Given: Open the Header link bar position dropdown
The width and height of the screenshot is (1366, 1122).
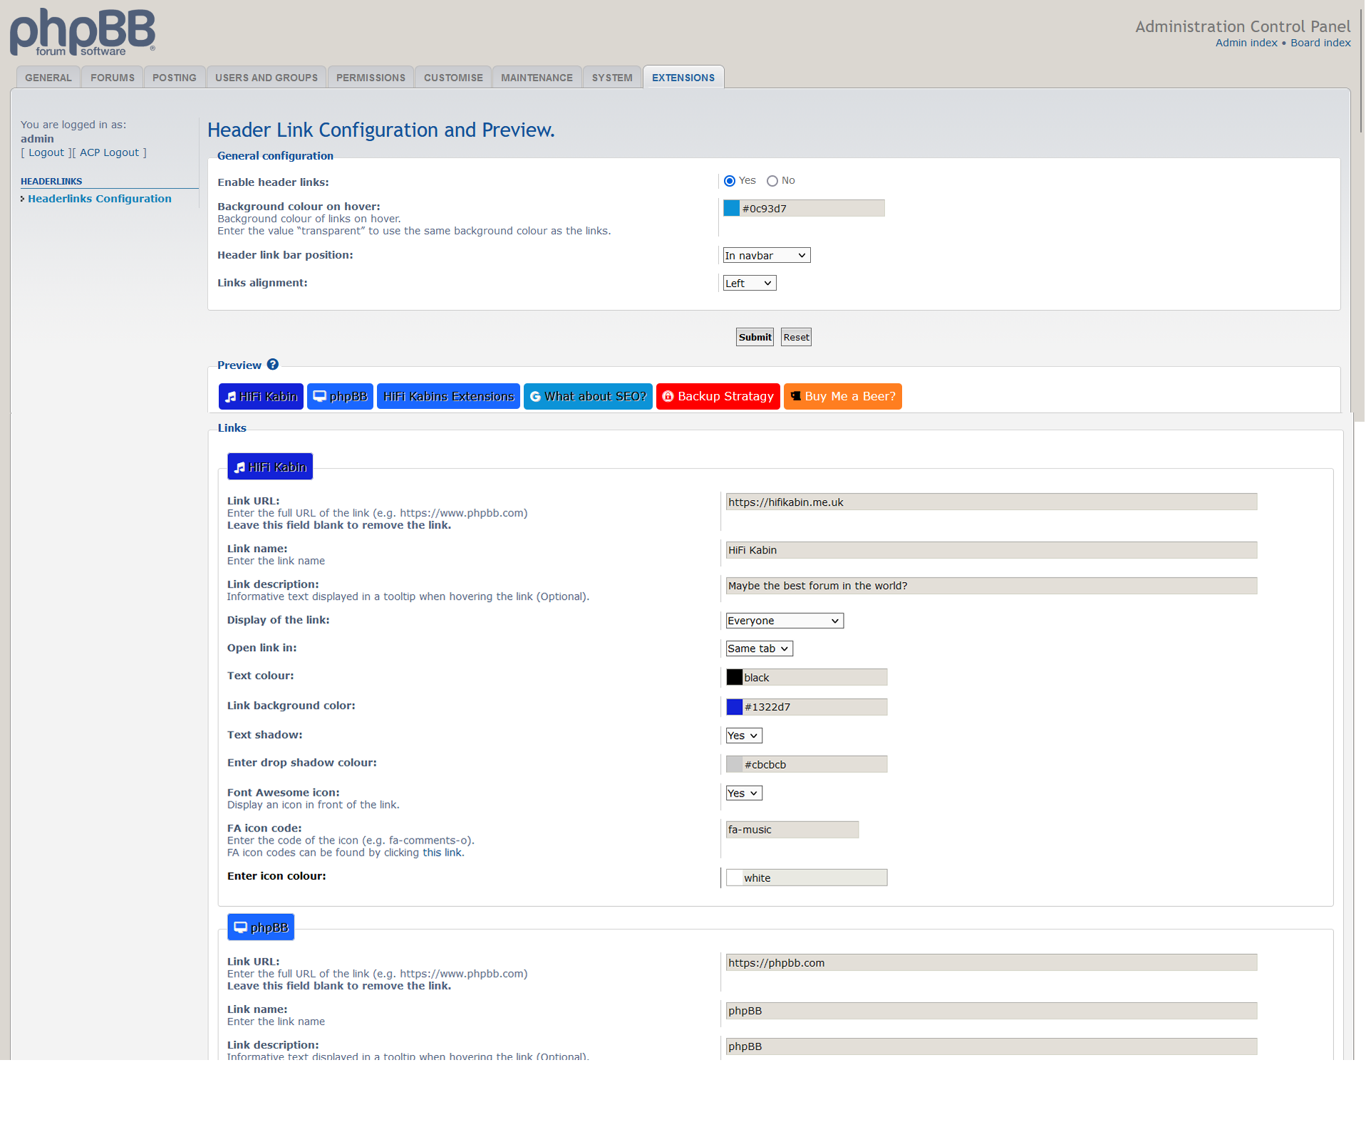Looking at the screenshot, I should pyautogui.click(x=766, y=256).
